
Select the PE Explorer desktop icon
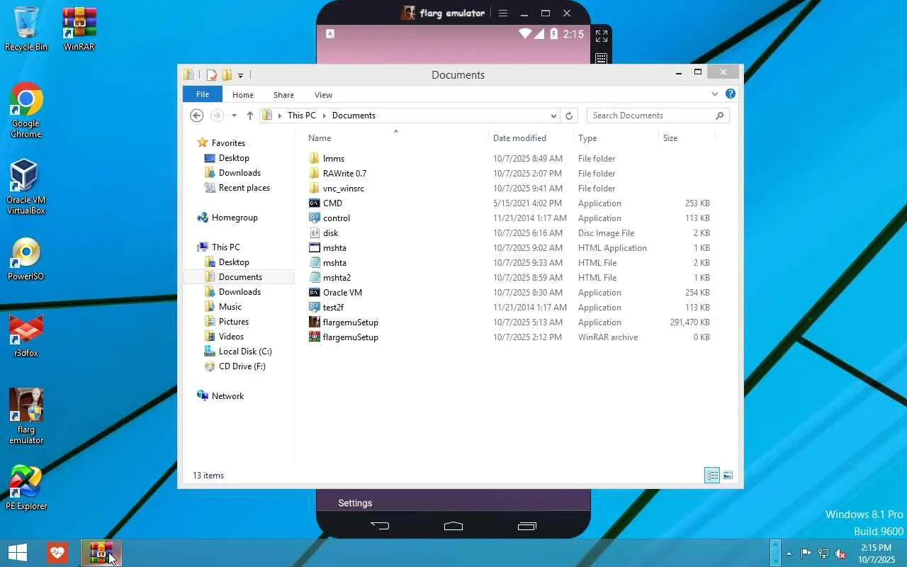[x=26, y=488]
